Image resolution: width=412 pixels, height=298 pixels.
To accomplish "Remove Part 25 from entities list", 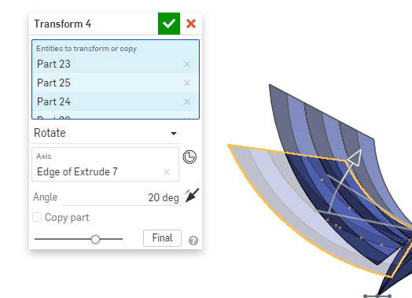I will click(187, 83).
